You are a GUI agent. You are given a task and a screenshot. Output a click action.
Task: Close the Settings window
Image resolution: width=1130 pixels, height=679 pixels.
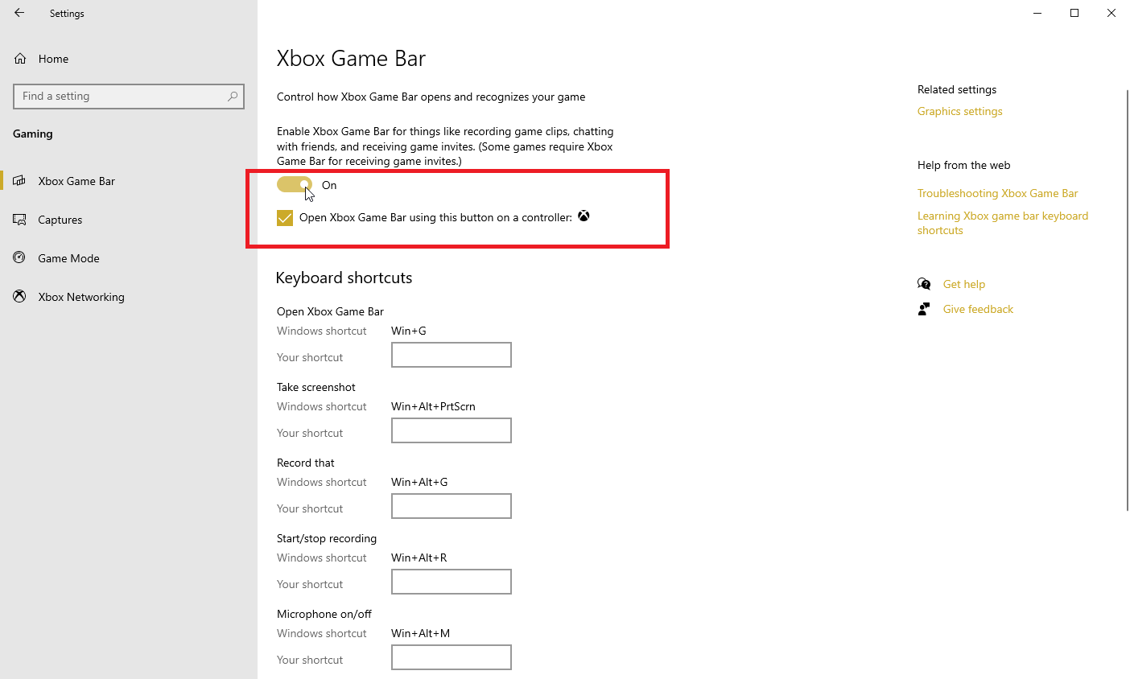1111,13
